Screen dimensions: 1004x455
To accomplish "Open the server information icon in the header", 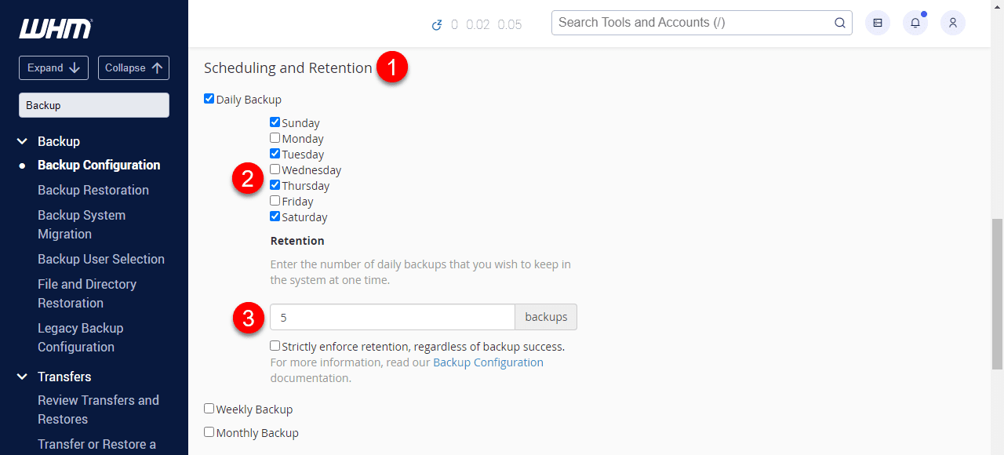I will pyautogui.click(x=877, y=23).
